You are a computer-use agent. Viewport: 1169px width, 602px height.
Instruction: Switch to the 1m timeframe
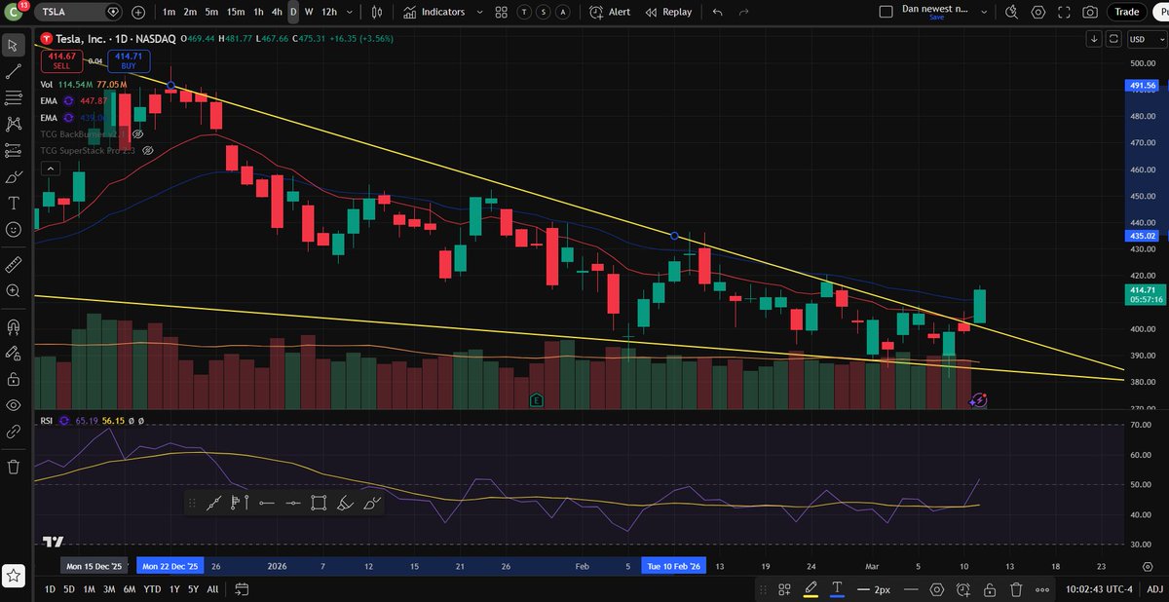[170, 13]
